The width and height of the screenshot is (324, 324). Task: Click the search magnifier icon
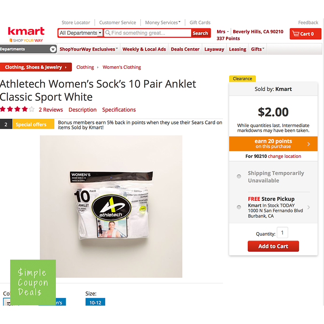pos(107,33)
